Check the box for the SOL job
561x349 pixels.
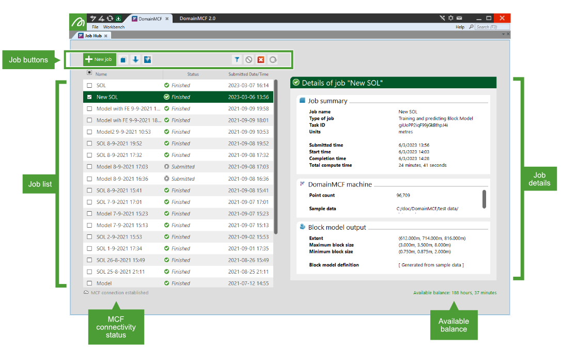(89, 86)
